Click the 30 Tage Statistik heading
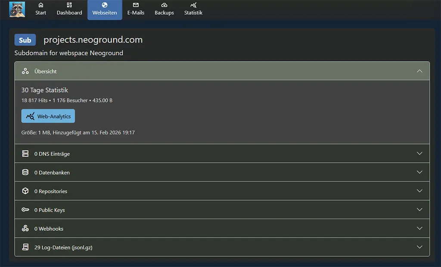Screen dimensions: 441x267 tap(45, 90)
